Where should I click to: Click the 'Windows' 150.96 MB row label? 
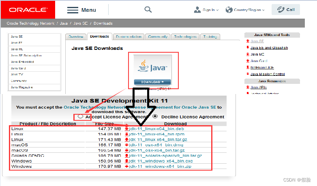[21, 161]
